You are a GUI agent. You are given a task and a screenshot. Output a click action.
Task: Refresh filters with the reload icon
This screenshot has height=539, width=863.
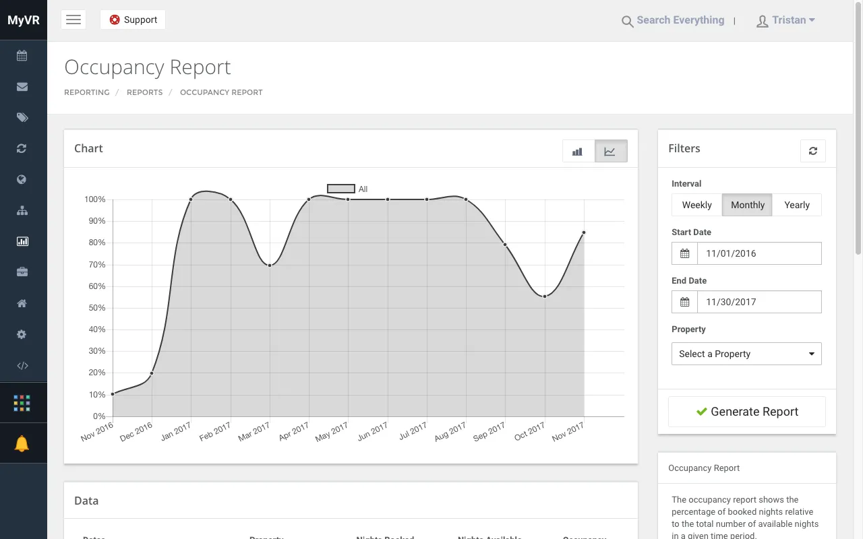coord(813,151)
